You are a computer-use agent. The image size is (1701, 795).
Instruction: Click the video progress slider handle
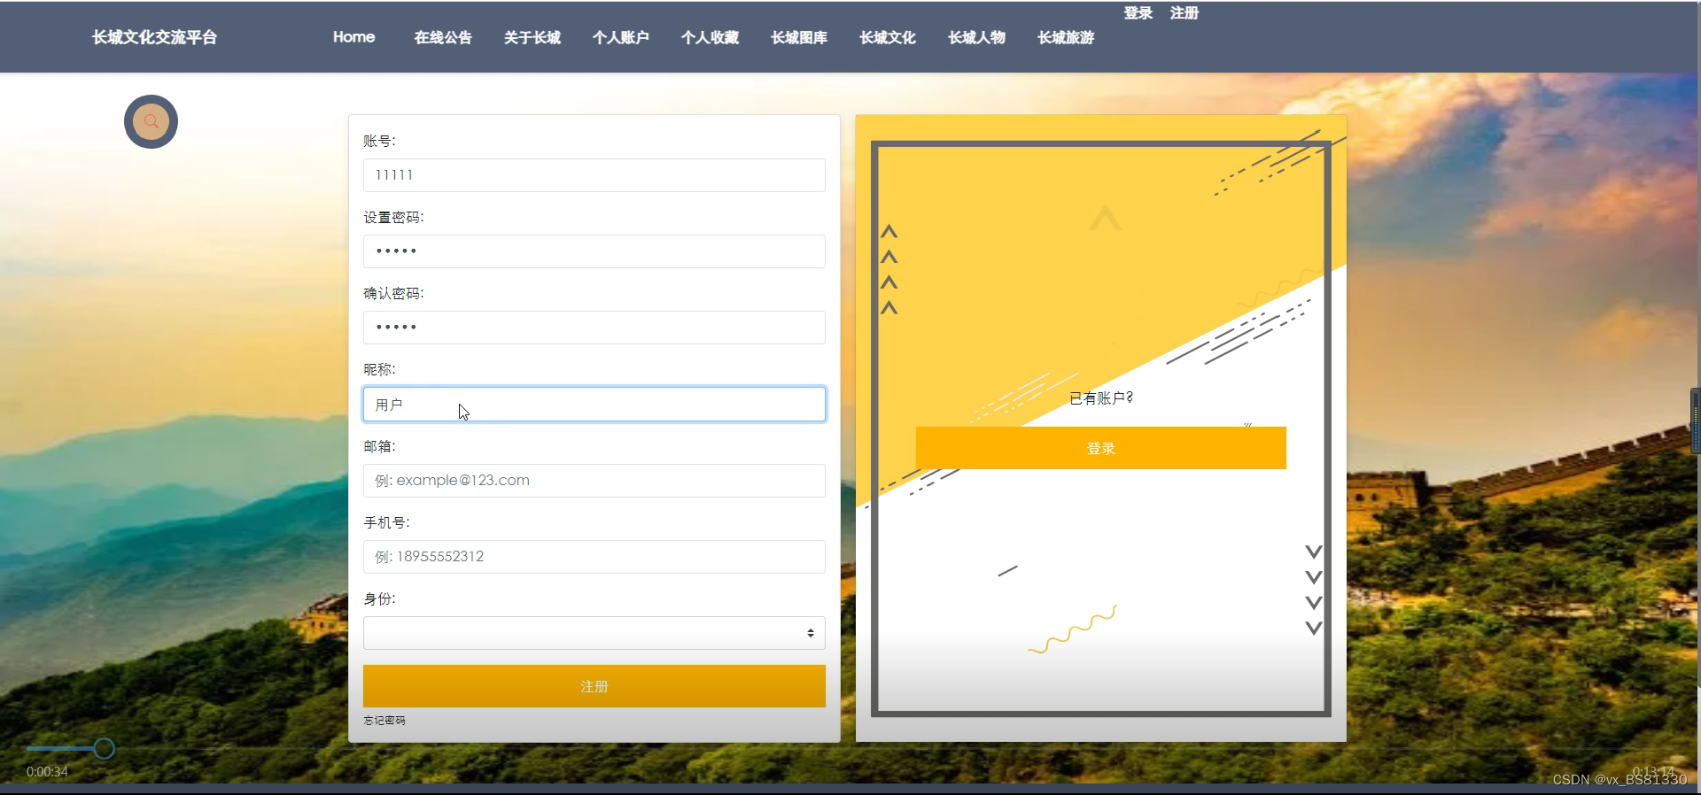104,749
